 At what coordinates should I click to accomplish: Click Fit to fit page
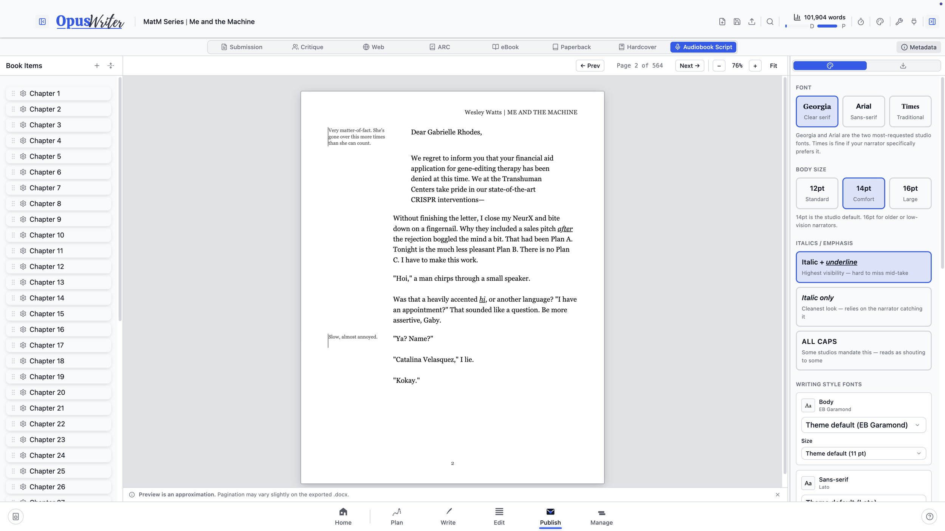tap(773, 66)
